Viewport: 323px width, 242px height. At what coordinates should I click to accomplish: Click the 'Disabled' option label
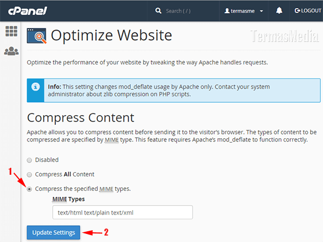click(47, 160)
